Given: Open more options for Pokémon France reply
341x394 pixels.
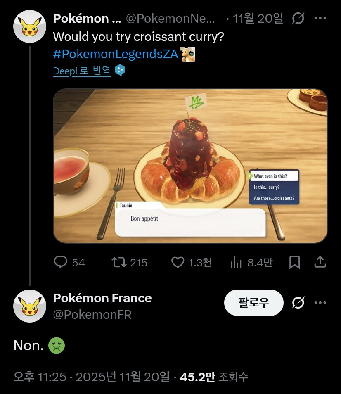Looking at the screenshot, I should (x=320, y=303).
